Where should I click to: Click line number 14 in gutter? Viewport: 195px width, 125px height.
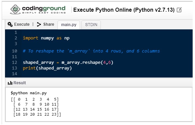point(14,74)
